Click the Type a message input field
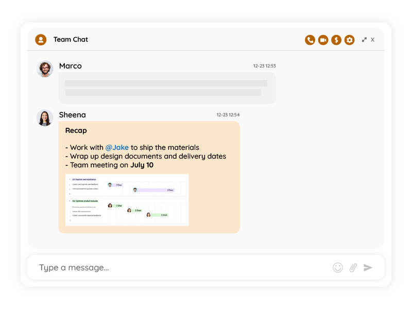Viewport: 412px width, 309px height. (180, 267)
